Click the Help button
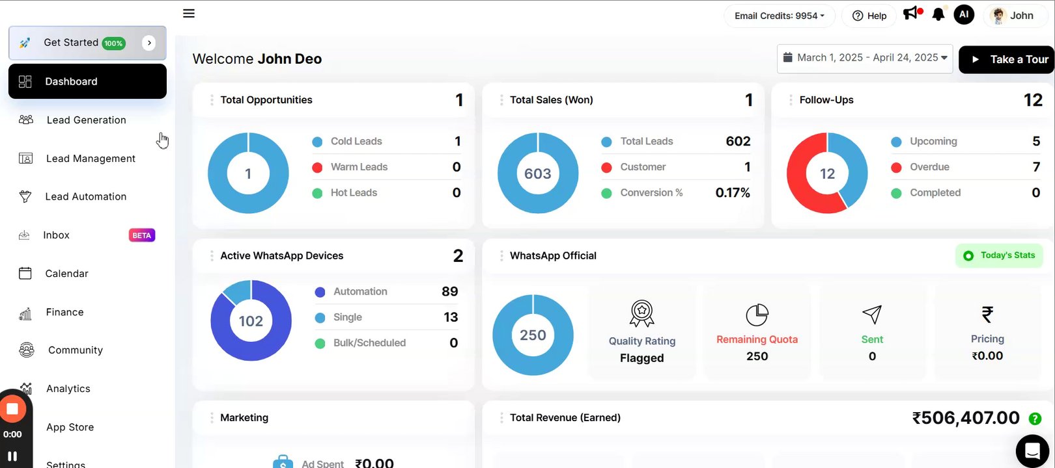The width and height of the screenshot is (1055, 468). (869, 16)
